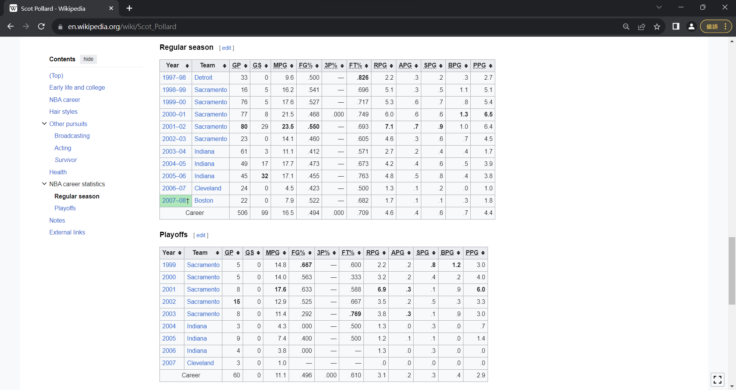Reload the page with the refresh icon

(41, 26)
